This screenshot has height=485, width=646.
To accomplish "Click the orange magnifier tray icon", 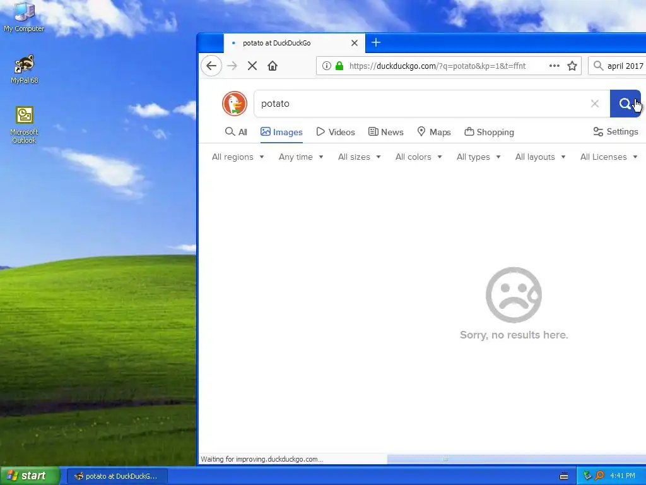I will [599, 476].
